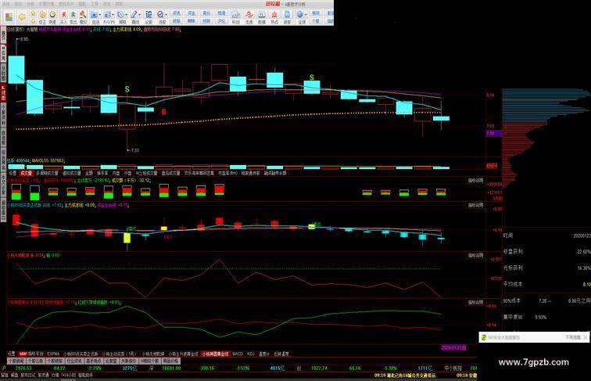The width and height of the screenshot is (591, 381).
Task: Select the 小杨主动买卖 indicator tab
Action: click(119, 354)
